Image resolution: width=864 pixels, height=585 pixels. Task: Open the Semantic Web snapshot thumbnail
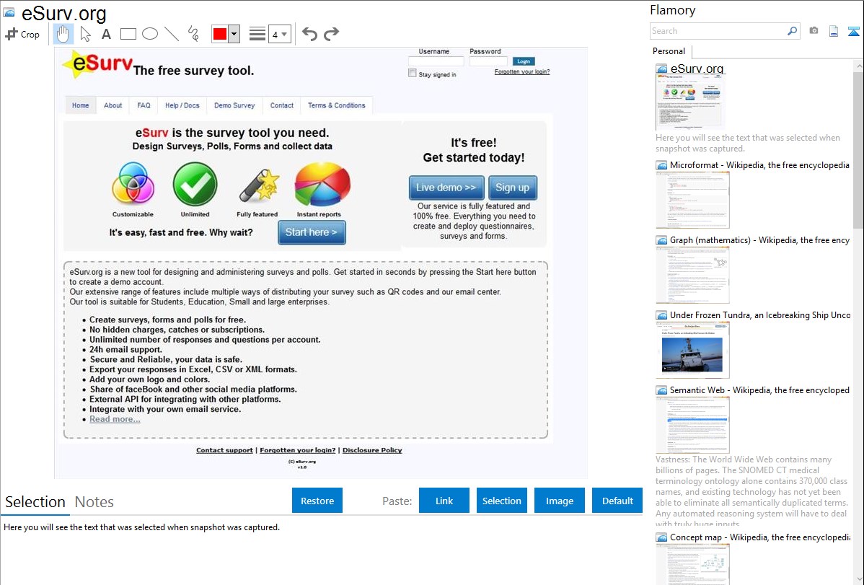coord(692,425)
